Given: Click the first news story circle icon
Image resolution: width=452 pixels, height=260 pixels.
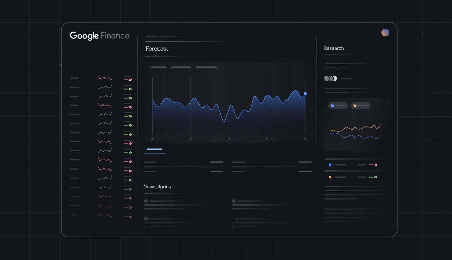Looking at the screenshot, I should tap(146, 201).
